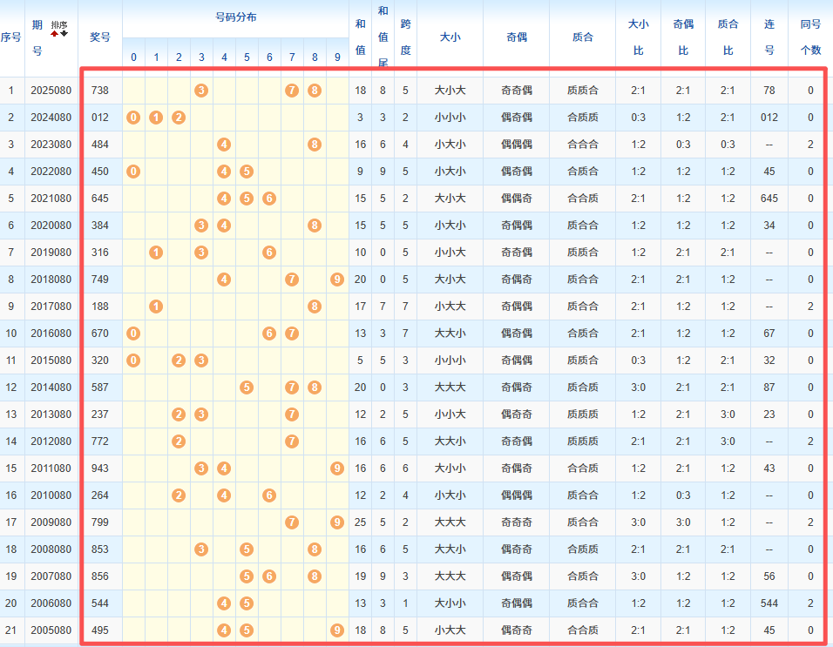Click the 奇偶比 column header
The height and width of the screenshot is (647, 833).
click(683, 37)
